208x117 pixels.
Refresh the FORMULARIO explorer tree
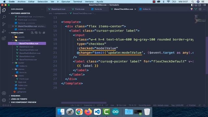pyautogui.click(x=40, y=32)
